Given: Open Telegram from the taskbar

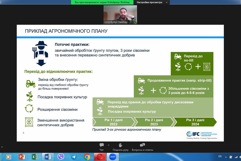Looking at the screenshot, I should [74, 157].
